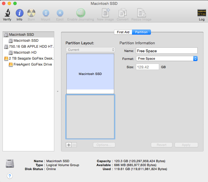The image size is (208, 182).
Task: Select the free space partition block
Action: tap(90, 117)
